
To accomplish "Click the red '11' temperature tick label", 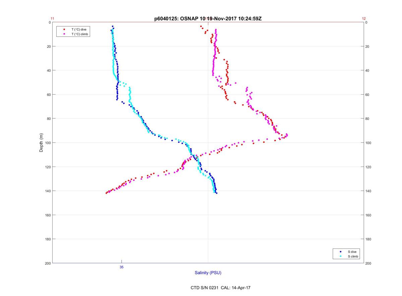I will click(52, 19).
